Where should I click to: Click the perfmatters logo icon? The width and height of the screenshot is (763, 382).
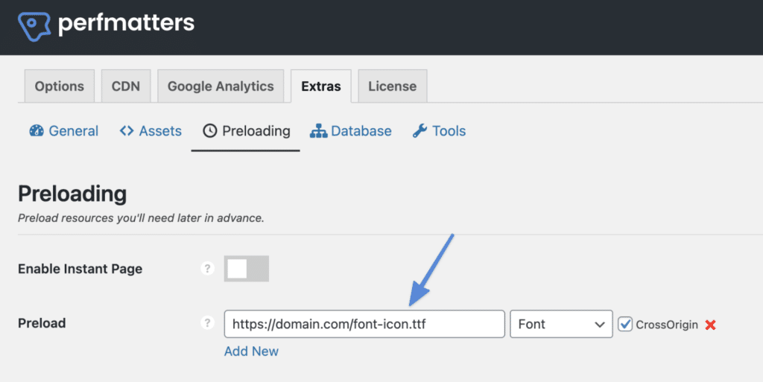click(34, 26)
